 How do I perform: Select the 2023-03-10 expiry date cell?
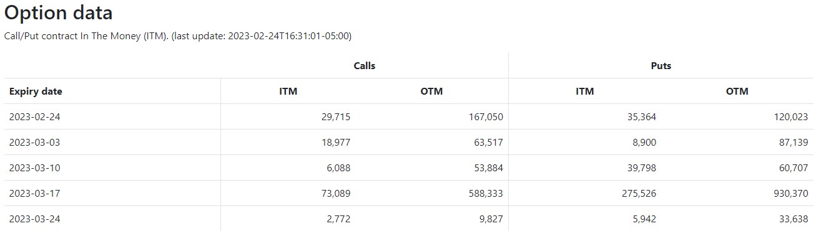pyautogui.click(x=34, y=168)
